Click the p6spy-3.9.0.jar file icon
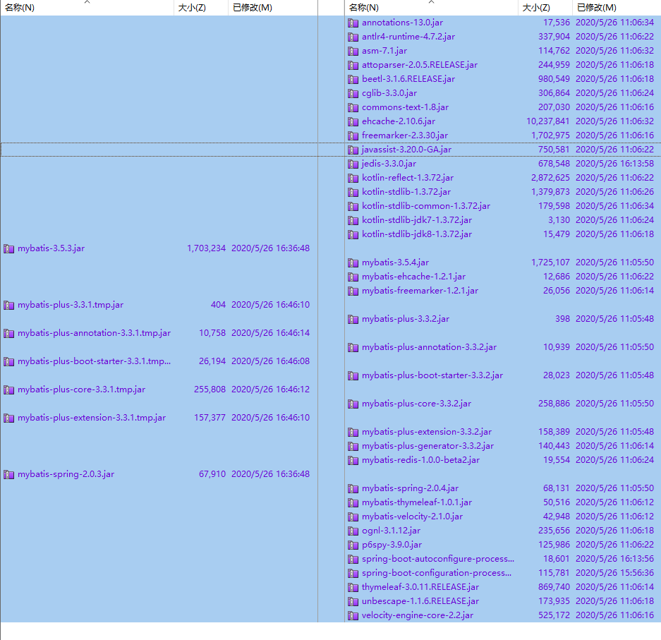This screenshot has height=640, width=661. tap(353, 545)
